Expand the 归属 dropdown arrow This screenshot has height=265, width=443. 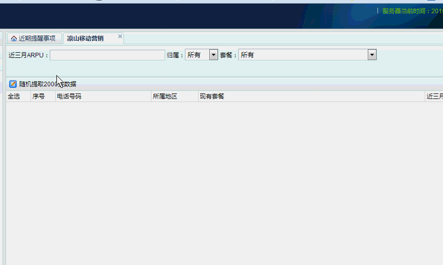click(x=213, y=55)
